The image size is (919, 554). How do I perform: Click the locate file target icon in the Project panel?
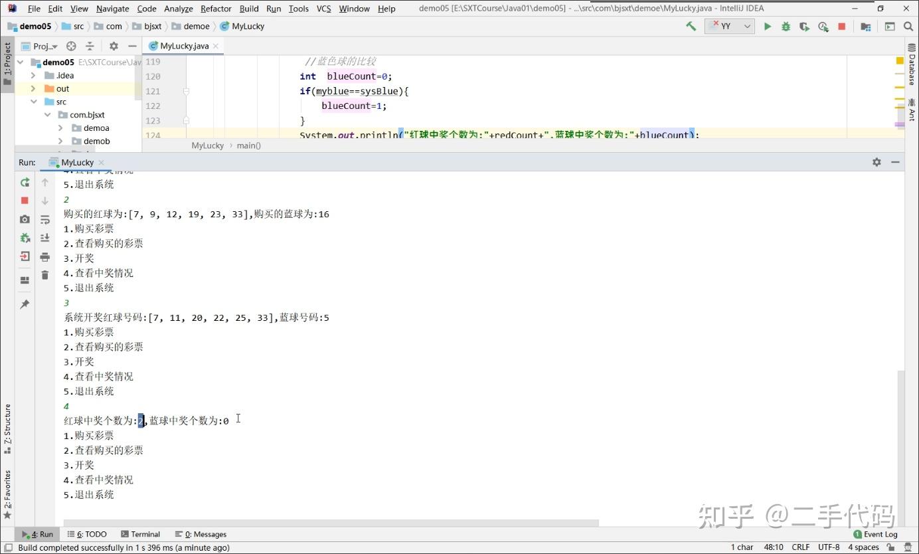point(71,46)
